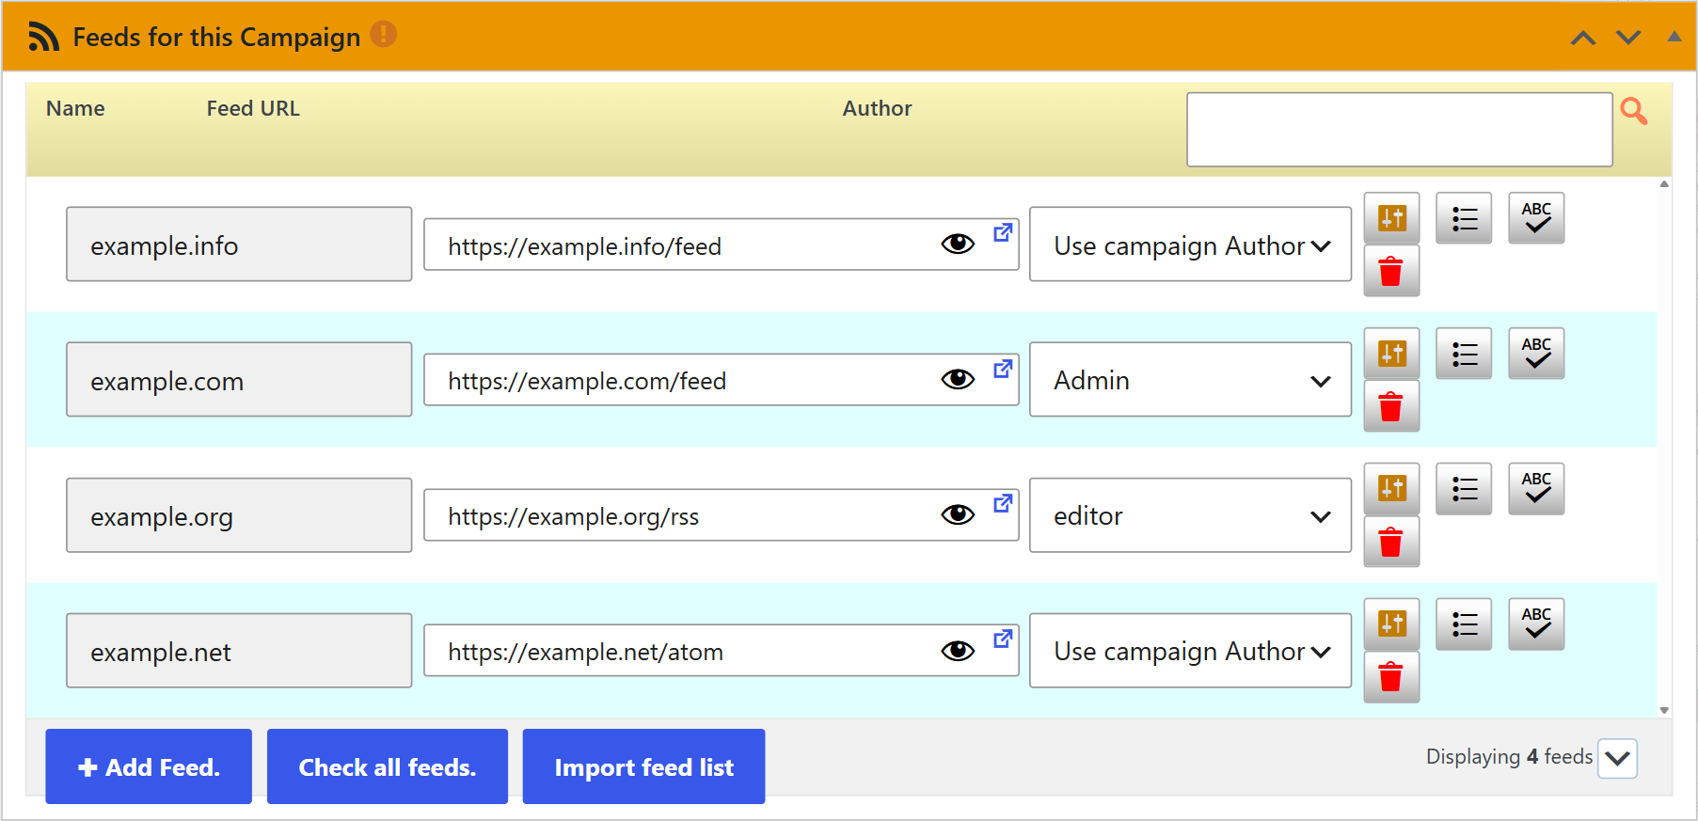Viewport: 1698px width, 821px height.
Task: Open example.org feed URL in a new window
Action: pyautogui.click(x=1003, y=503)
